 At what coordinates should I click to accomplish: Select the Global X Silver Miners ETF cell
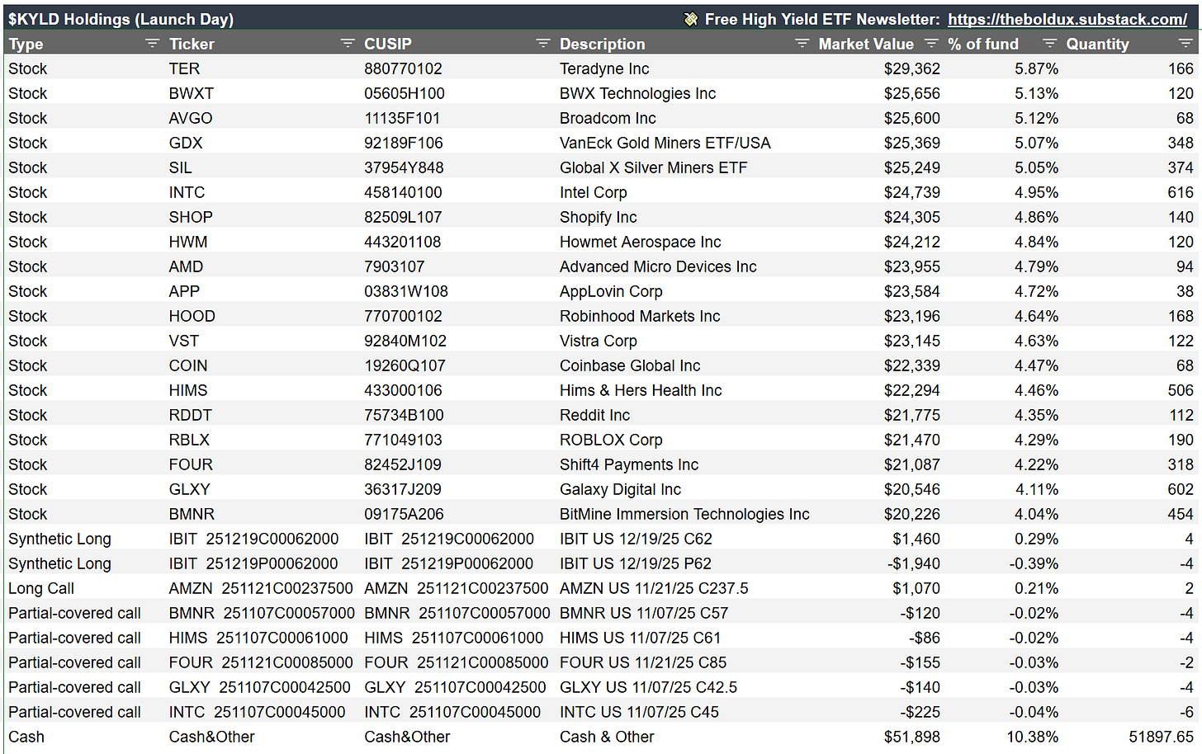(653, 167)
